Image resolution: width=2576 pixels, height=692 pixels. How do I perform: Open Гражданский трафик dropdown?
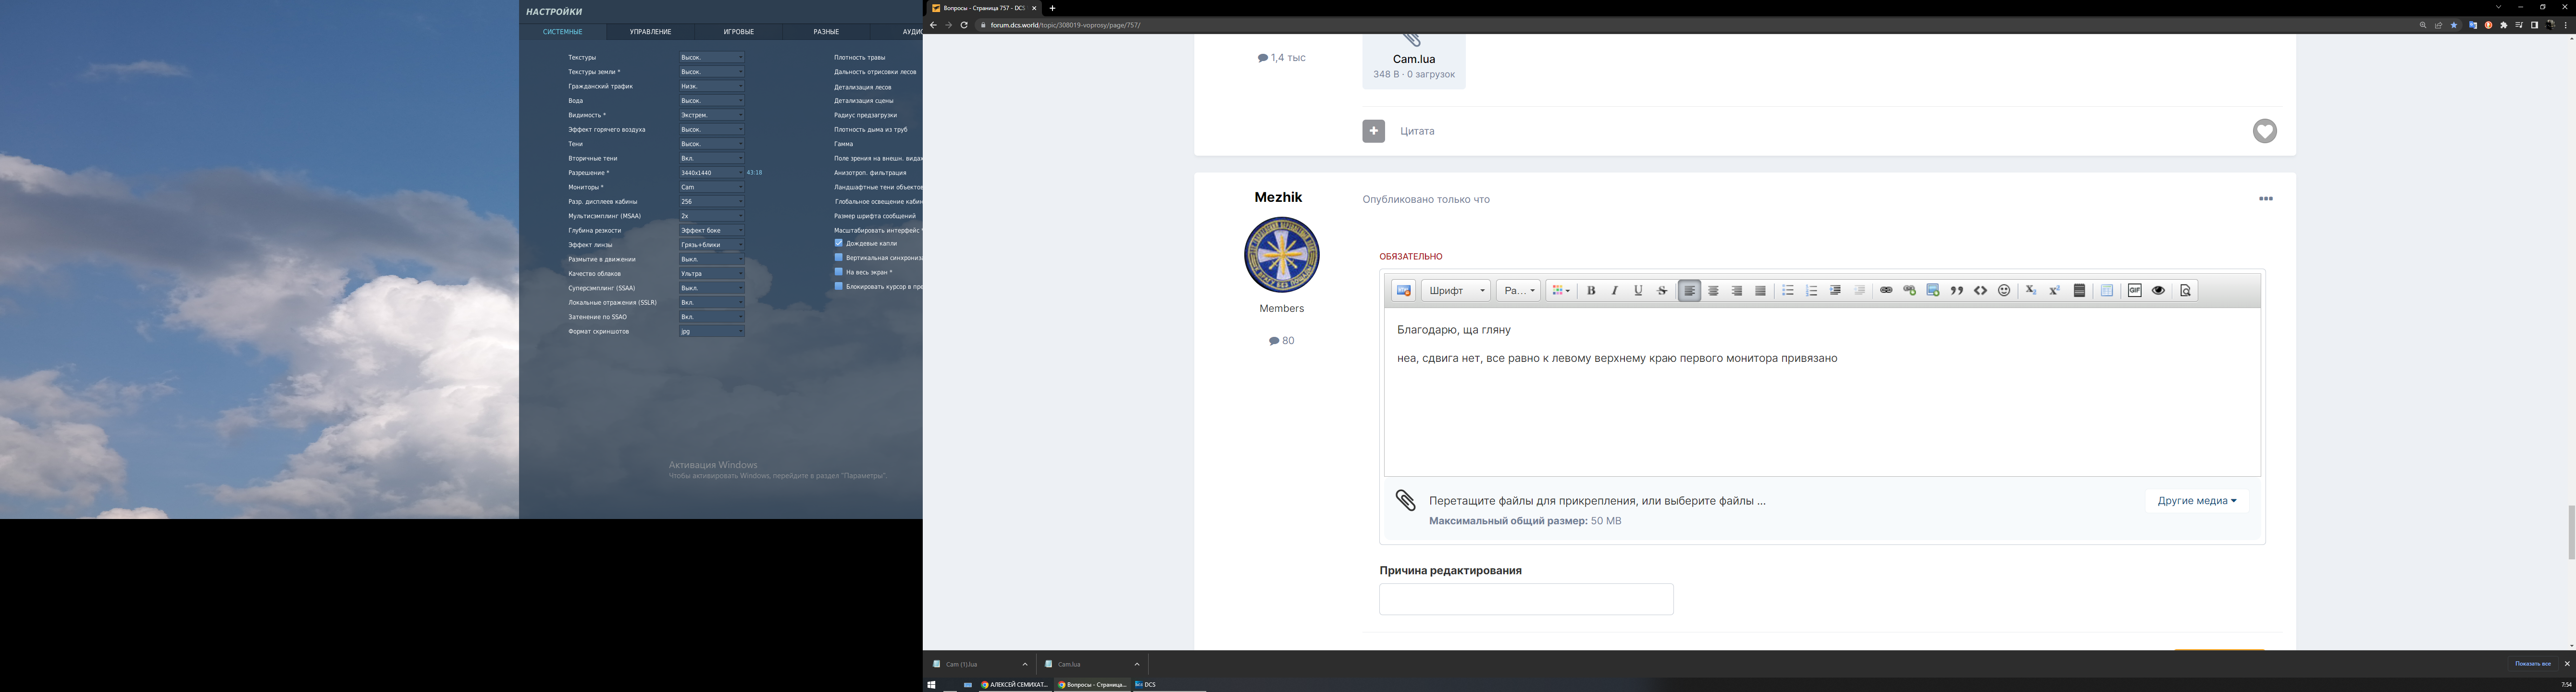[712, 86]
